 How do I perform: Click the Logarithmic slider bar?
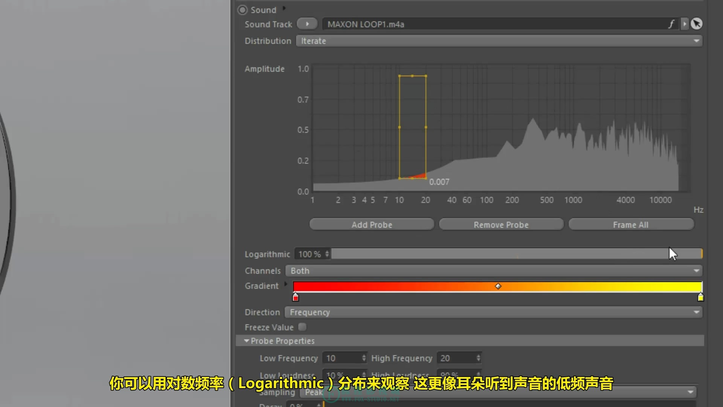click(x=517, y=254)
